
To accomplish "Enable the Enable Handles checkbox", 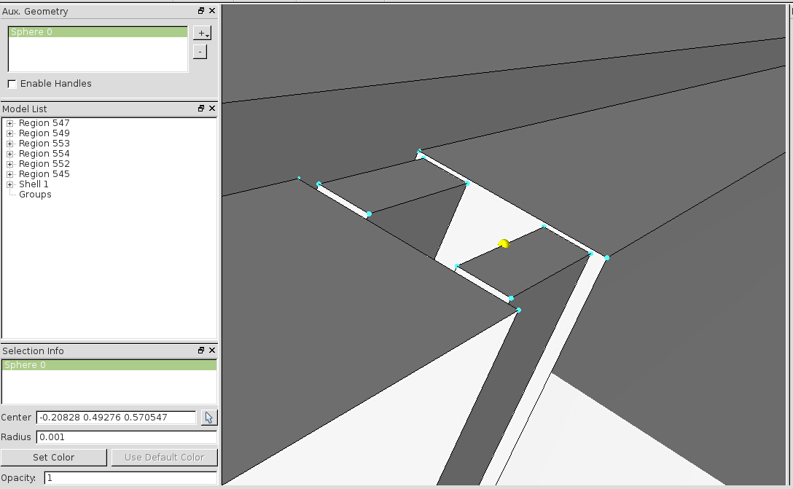I will point(12,84).
